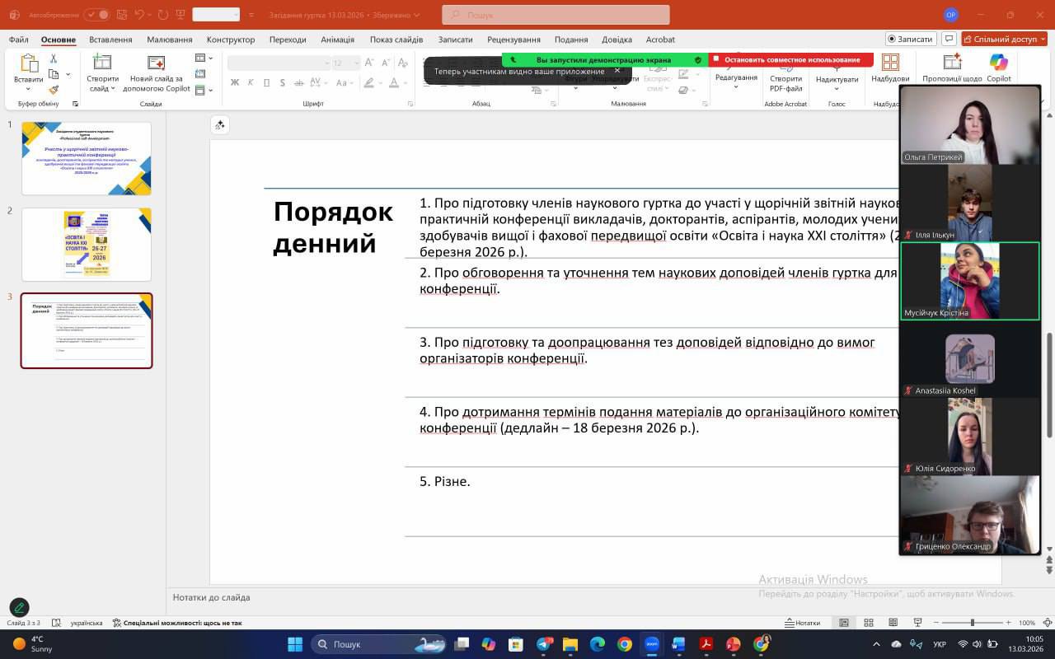
Task: Click the Format Painter brush icon
Action: [x=54, y=90]
